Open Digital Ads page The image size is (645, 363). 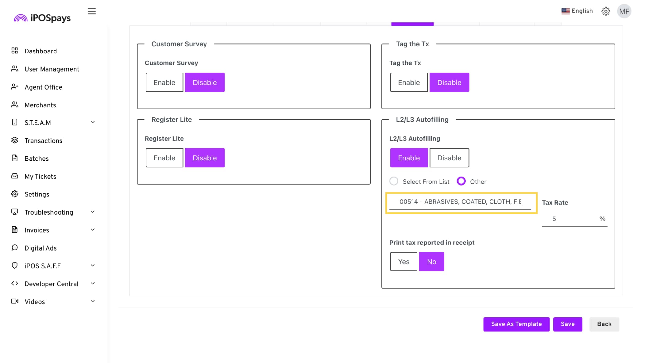(x=41, y=248)
